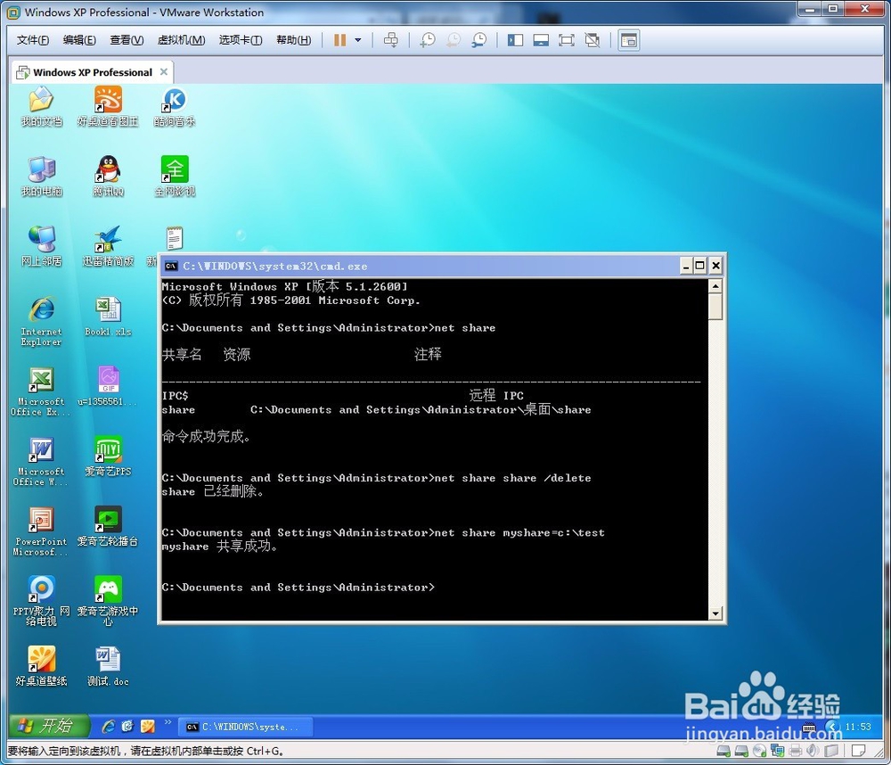This screenshot has width=891, height=765.
Task: Open the 选项卡(T) menu
Action: point(241,40)
